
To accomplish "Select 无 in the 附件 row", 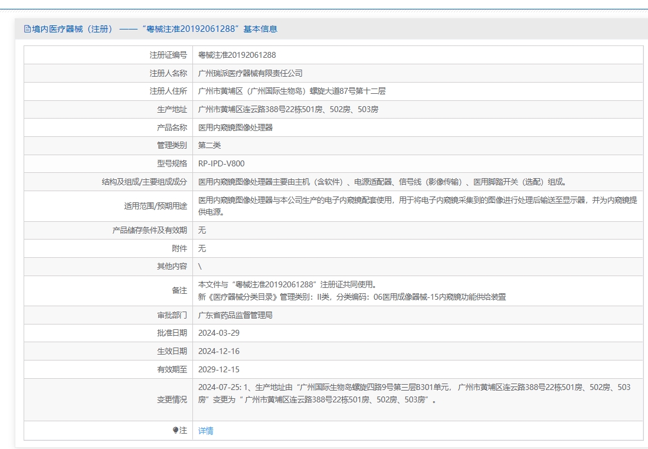I will point(202,248).
